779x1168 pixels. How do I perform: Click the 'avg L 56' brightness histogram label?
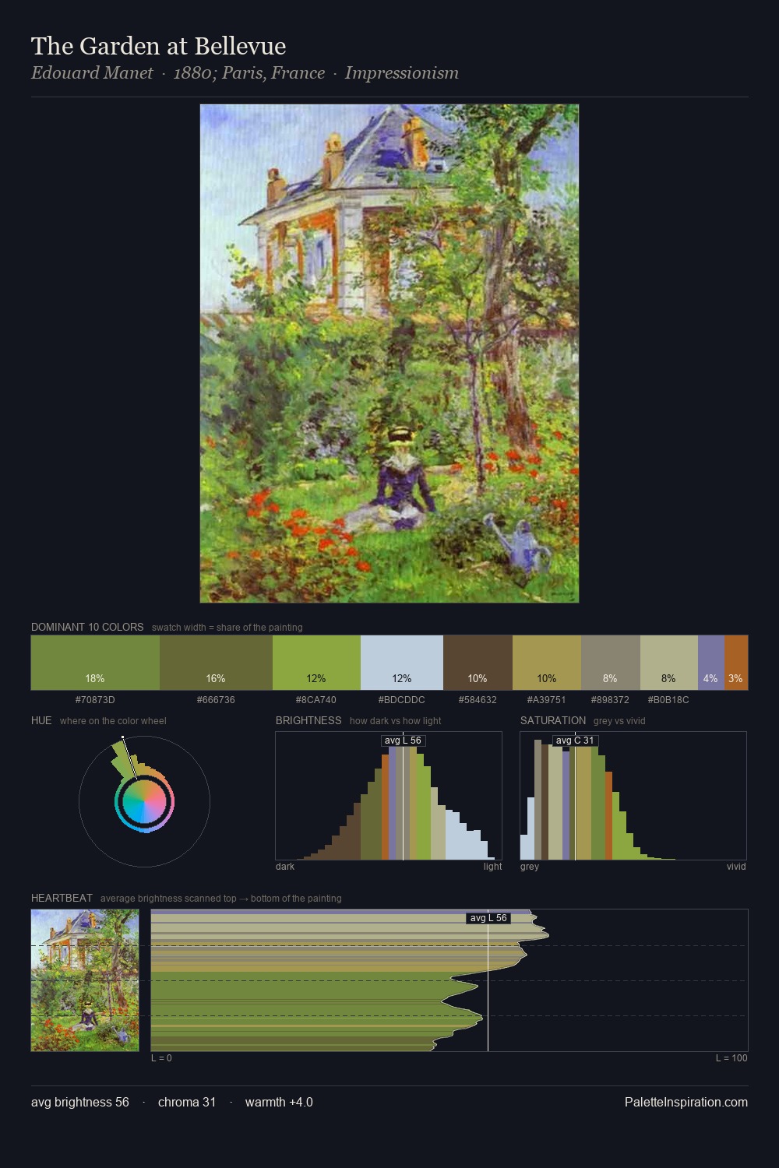pyautogui.click(x=403, y=741)
